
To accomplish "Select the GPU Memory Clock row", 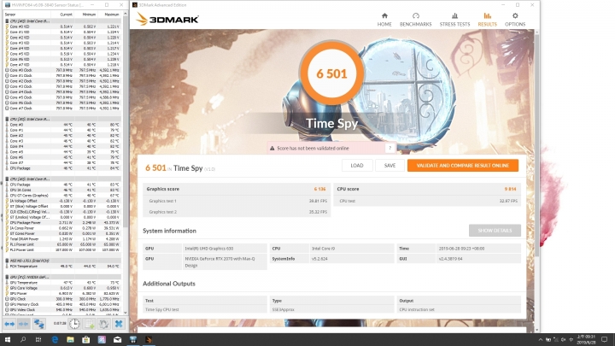I will tap(62, 304).
